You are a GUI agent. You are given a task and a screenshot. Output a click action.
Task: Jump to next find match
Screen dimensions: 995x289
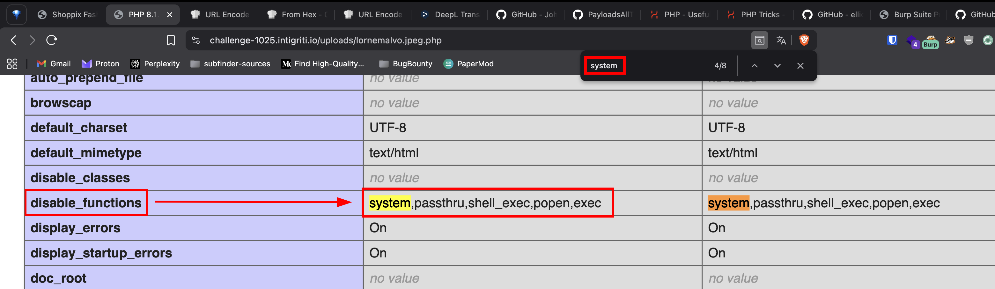777,66
